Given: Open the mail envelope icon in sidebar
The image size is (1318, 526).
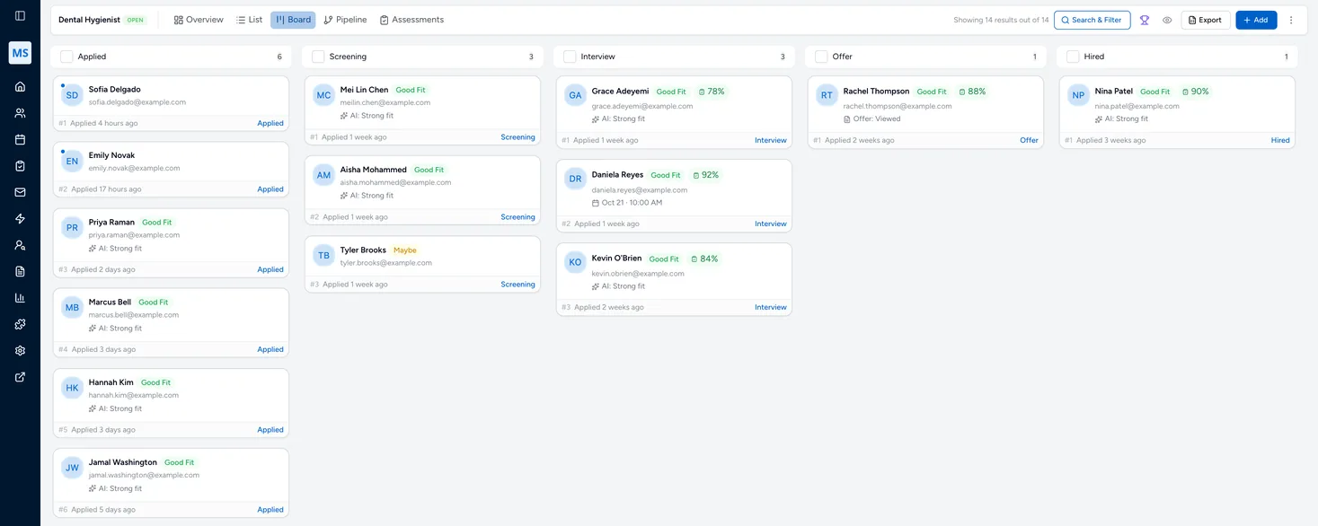Looking at the screenshot, I should (x=20, y=192).
